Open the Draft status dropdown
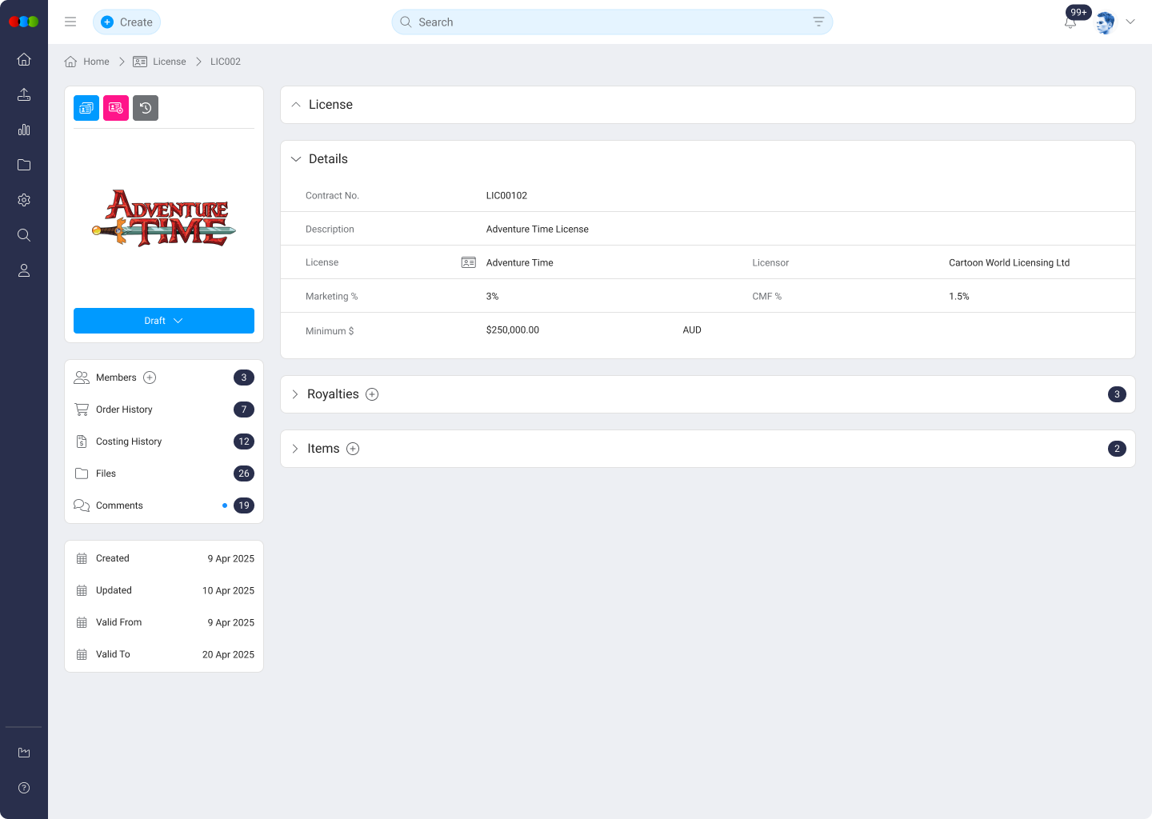Image resolution: width=1152 pixels, height=819 pixels. point(163,320)
